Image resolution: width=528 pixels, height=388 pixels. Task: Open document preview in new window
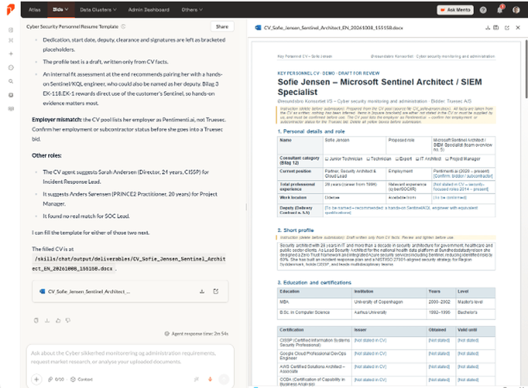point(507,28)
